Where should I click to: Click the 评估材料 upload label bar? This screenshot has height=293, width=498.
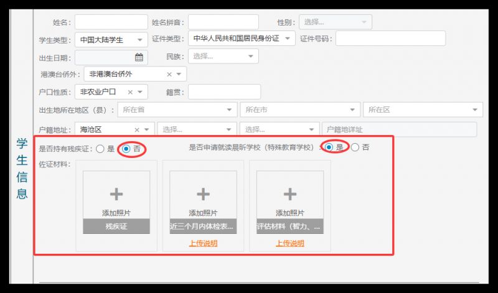[289, 226]
